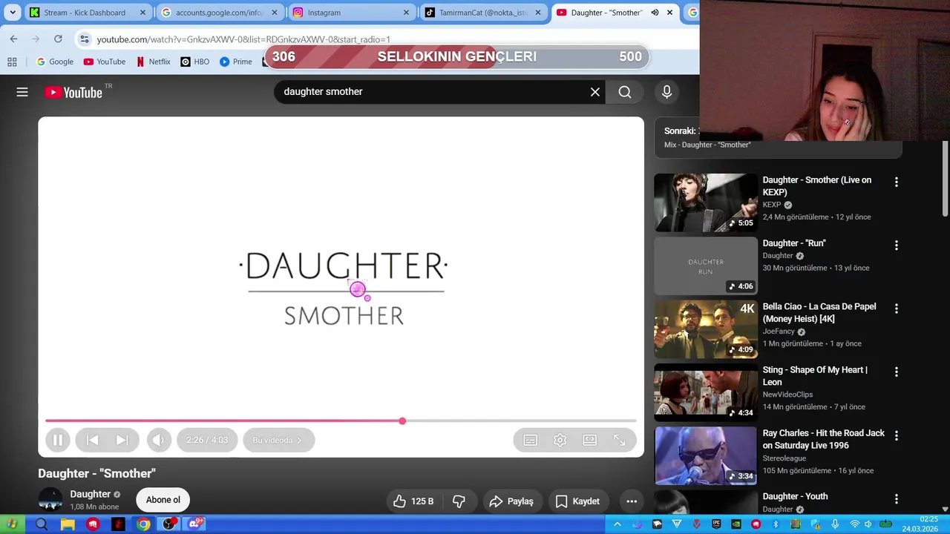950x534 pixels.
Task: Click the 2:26 / 4:03 time display
Action: [207, 440]
